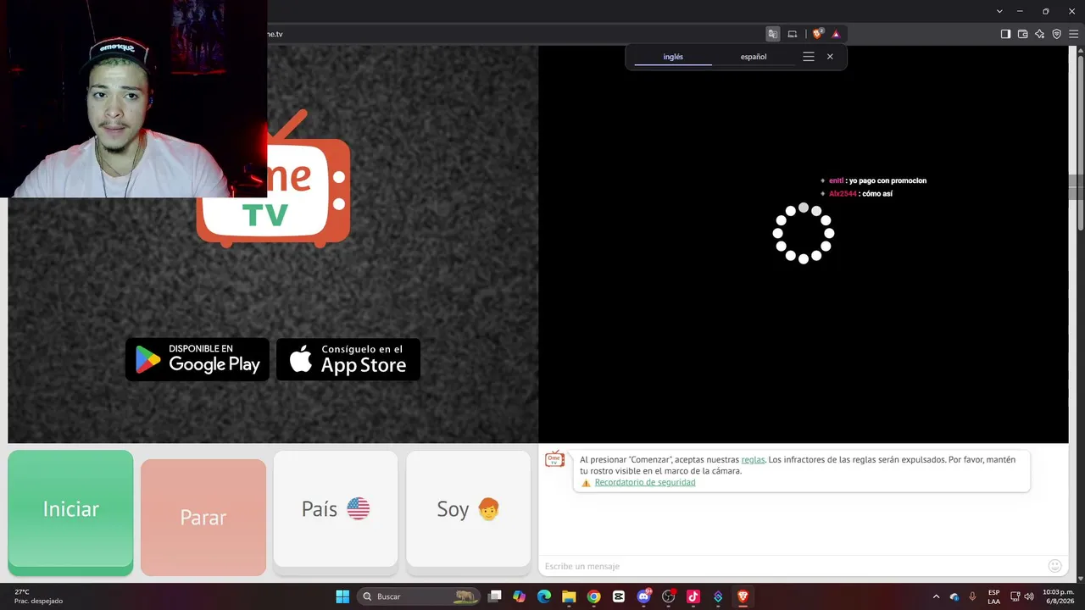Open OBS Studio from the taskbar
This screenshot has width=1085, height=610.
[668, 596]
